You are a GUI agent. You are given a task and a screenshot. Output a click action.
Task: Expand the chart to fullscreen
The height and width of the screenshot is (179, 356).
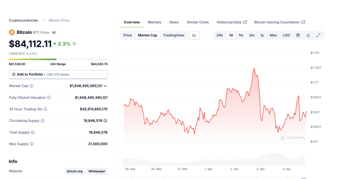(318, 35)
